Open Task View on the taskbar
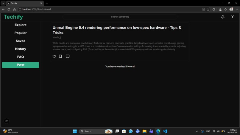240x135 pixels. (117, 131)
